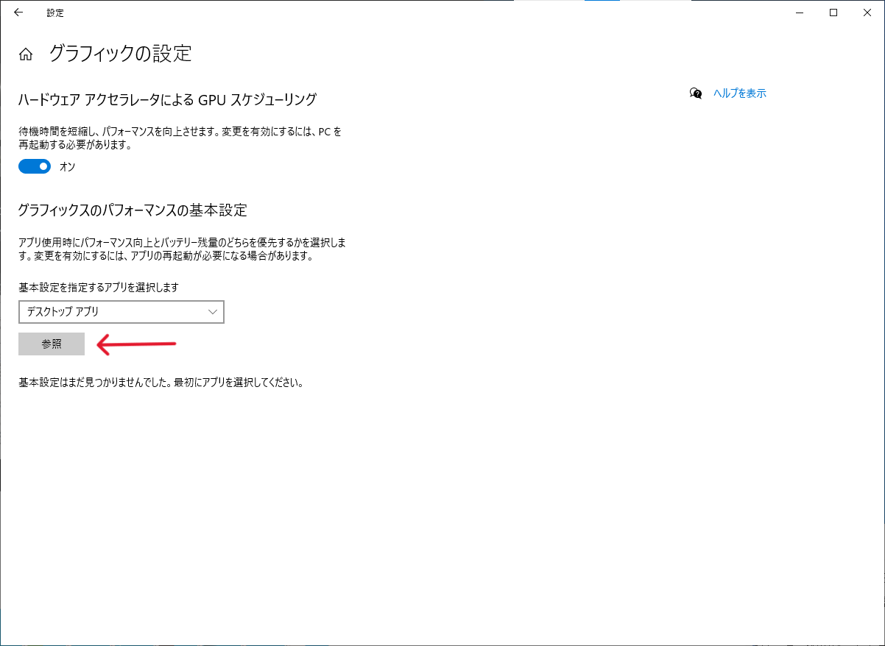Click the 基本設定はまだ見つかりませんでした message
This screenshot has width=885, height=646.
click(161, 383)
